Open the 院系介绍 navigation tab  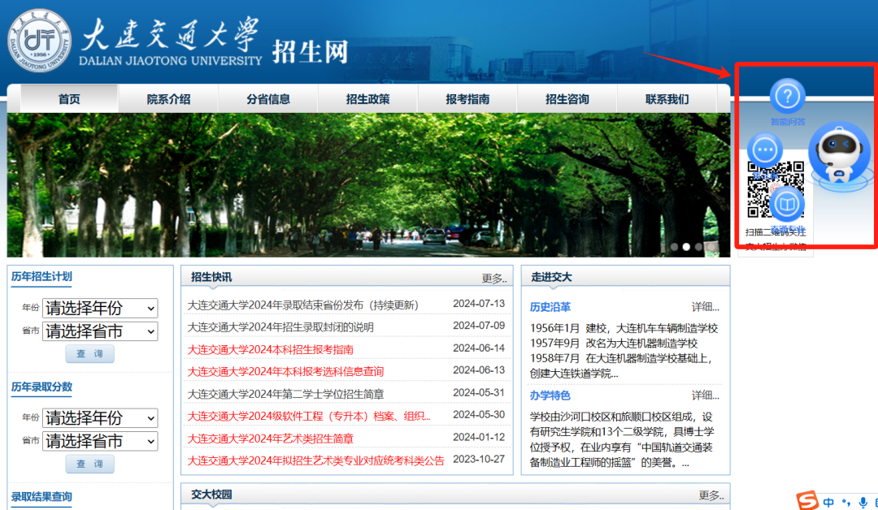168,99
